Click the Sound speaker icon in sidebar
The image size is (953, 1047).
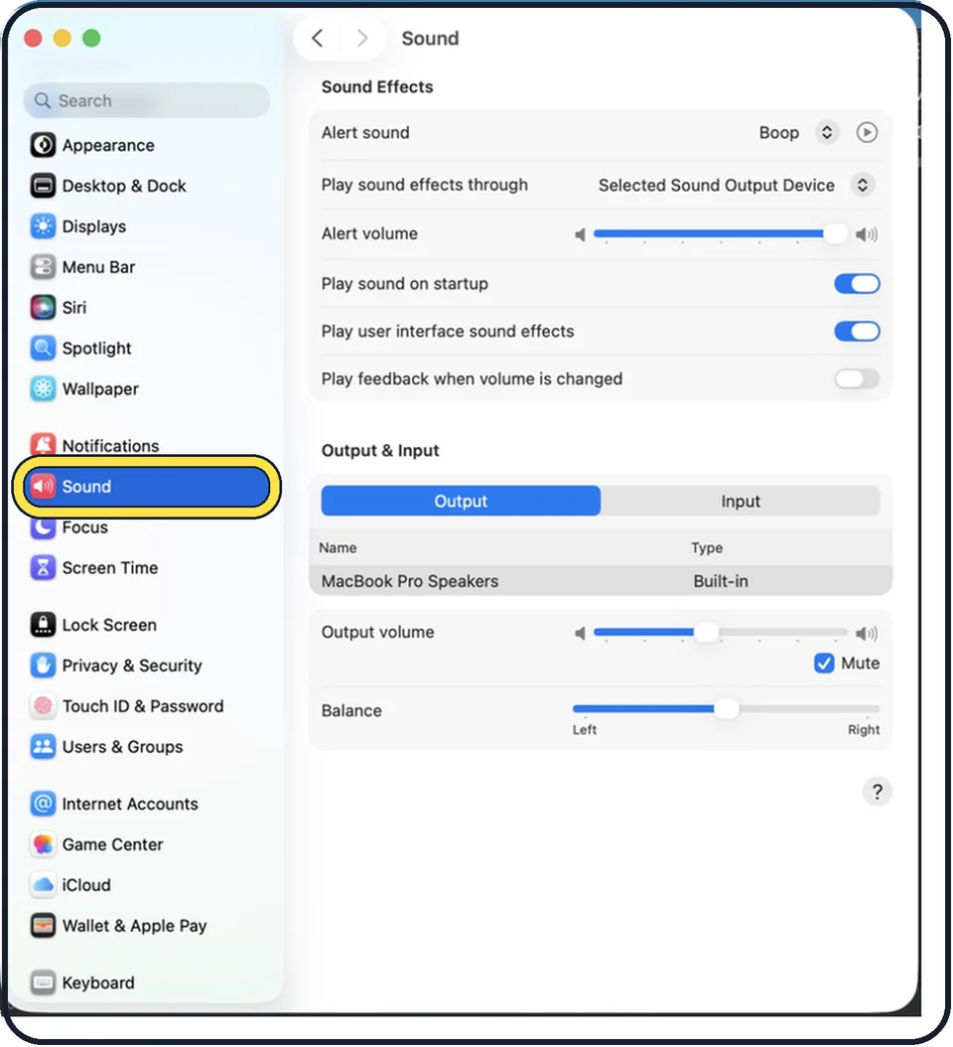[x=44, y=486]
